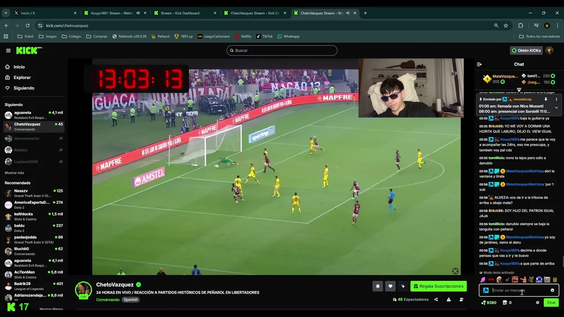Open the browser tab search dropdown

click(6, 13)
